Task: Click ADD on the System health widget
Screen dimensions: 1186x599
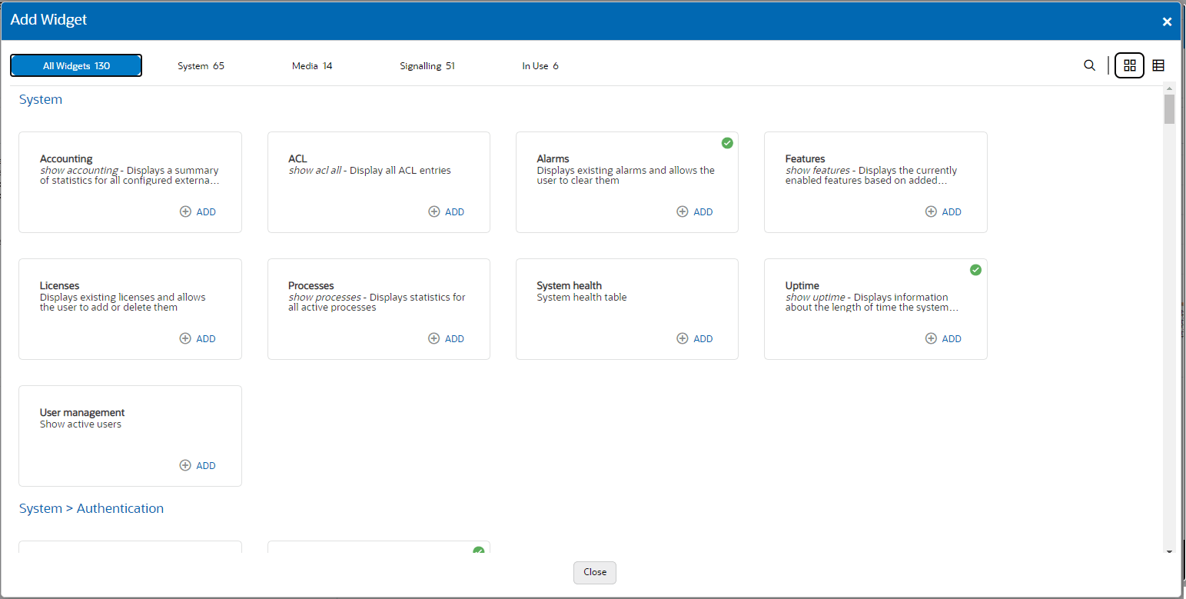Action: [695, 338]
